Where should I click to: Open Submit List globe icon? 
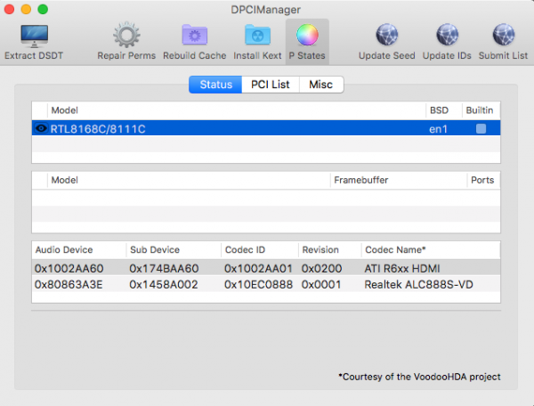point(504,35)
